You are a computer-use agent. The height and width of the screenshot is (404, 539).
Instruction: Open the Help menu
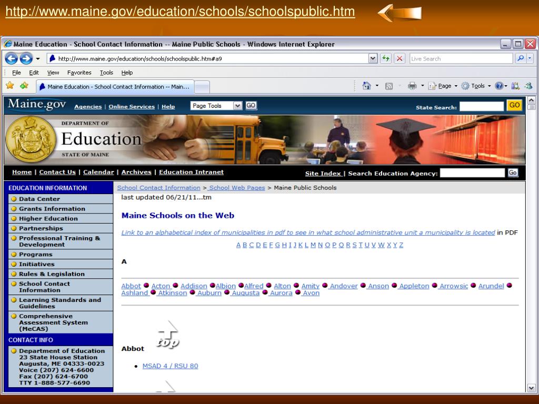[127, 73]
